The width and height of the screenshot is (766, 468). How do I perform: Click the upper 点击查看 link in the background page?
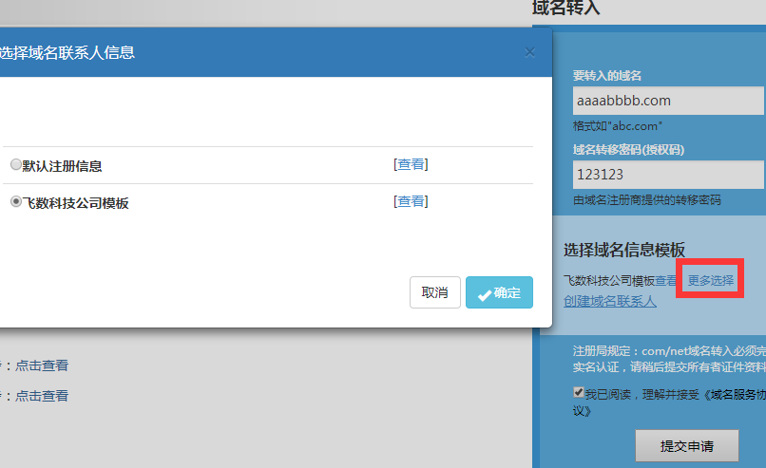pos(42,365)
